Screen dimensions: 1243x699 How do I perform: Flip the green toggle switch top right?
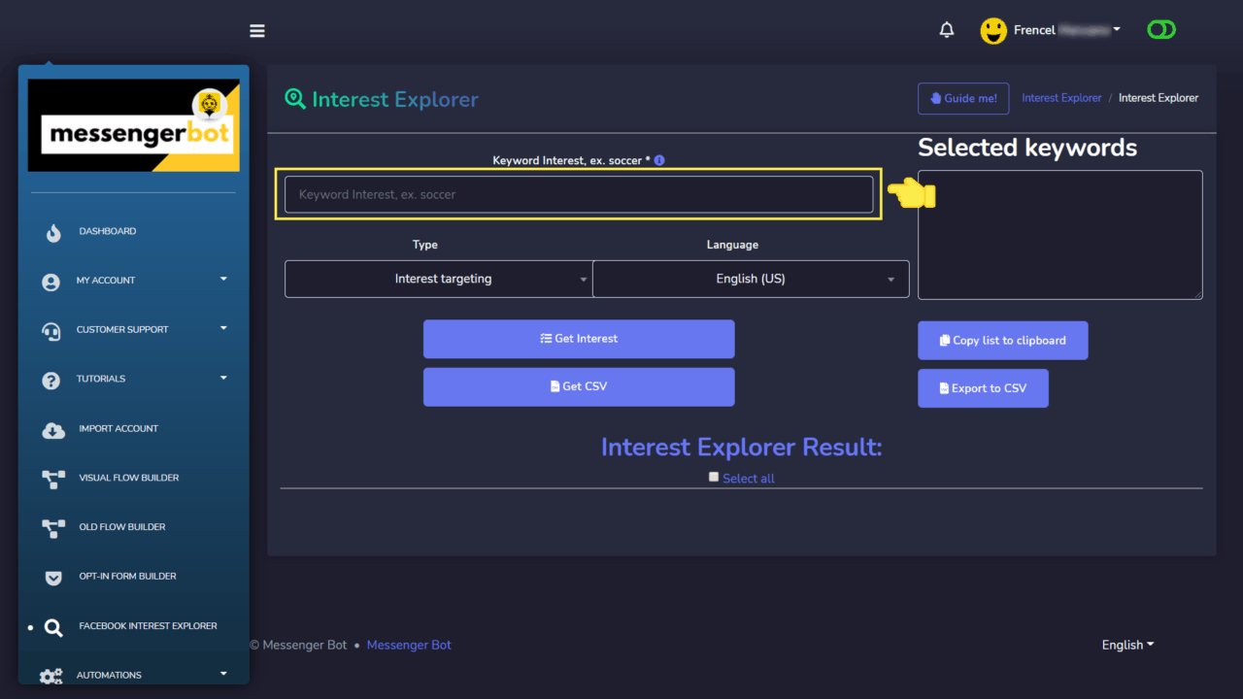point(1160,30)
